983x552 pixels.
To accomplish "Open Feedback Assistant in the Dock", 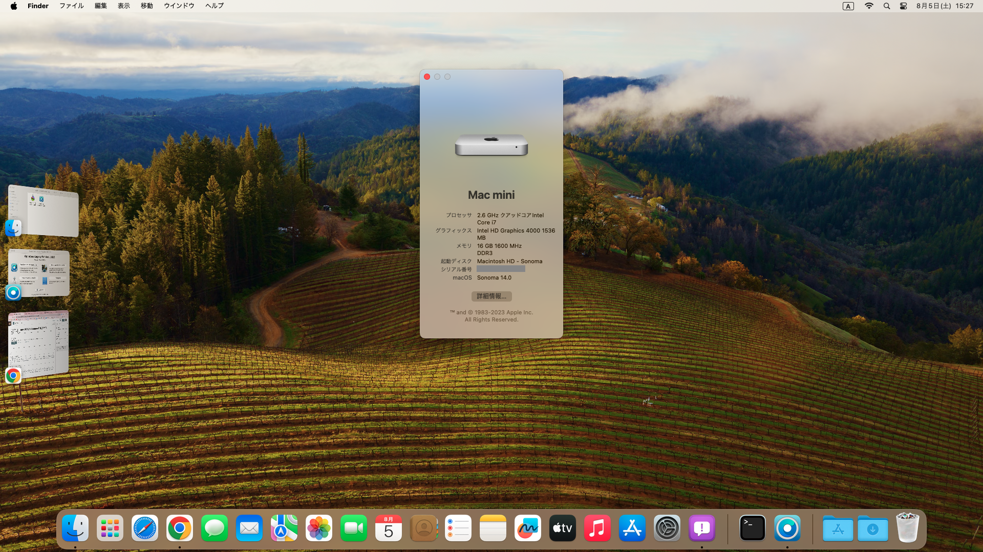I will tap(702, 528).
